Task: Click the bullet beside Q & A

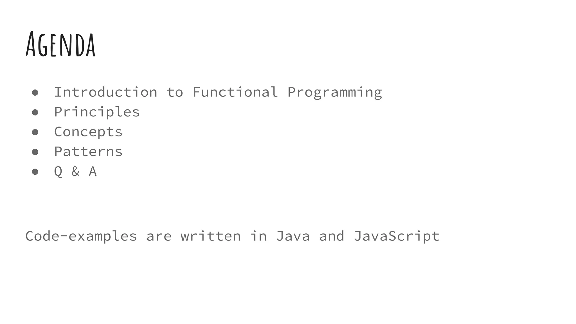Action: [35, 172]
